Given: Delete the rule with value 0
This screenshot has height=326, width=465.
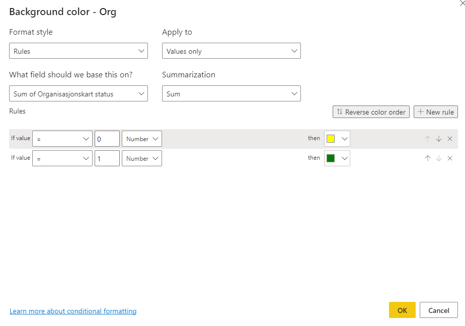Looking at the screenshot, I should click(450, 139).
